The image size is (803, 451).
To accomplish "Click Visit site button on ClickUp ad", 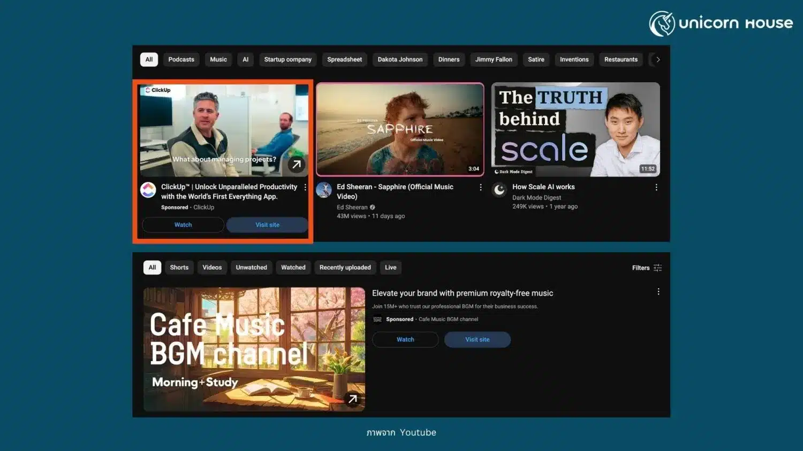I will pos(268,225).
